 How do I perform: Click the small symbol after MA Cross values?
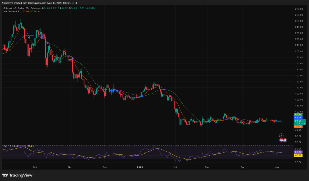click(38, 11)
